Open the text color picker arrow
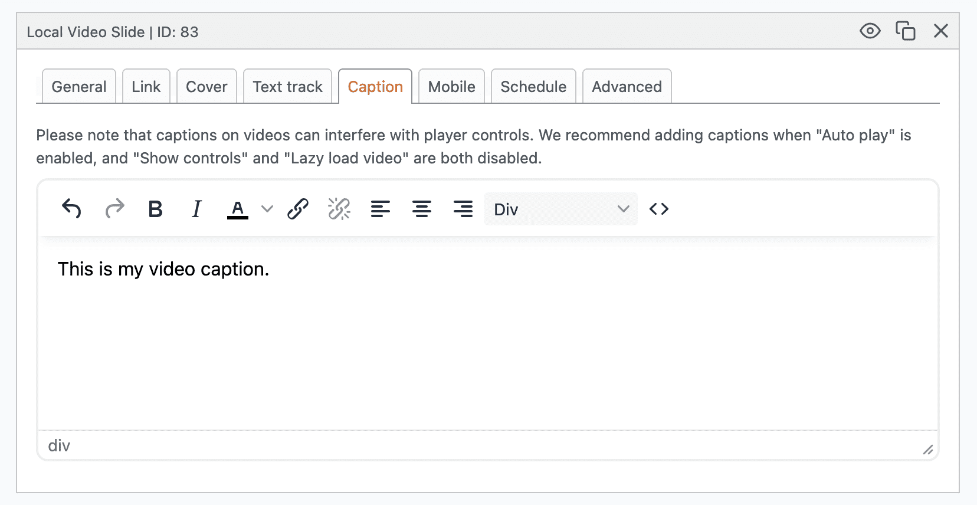977x505 pixels. click(267, 209)
